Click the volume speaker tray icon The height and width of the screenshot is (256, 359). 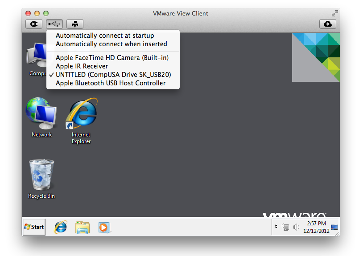click(x=296, y=227)
